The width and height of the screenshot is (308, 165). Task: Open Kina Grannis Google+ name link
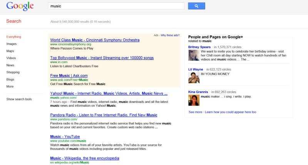(198, 92)
